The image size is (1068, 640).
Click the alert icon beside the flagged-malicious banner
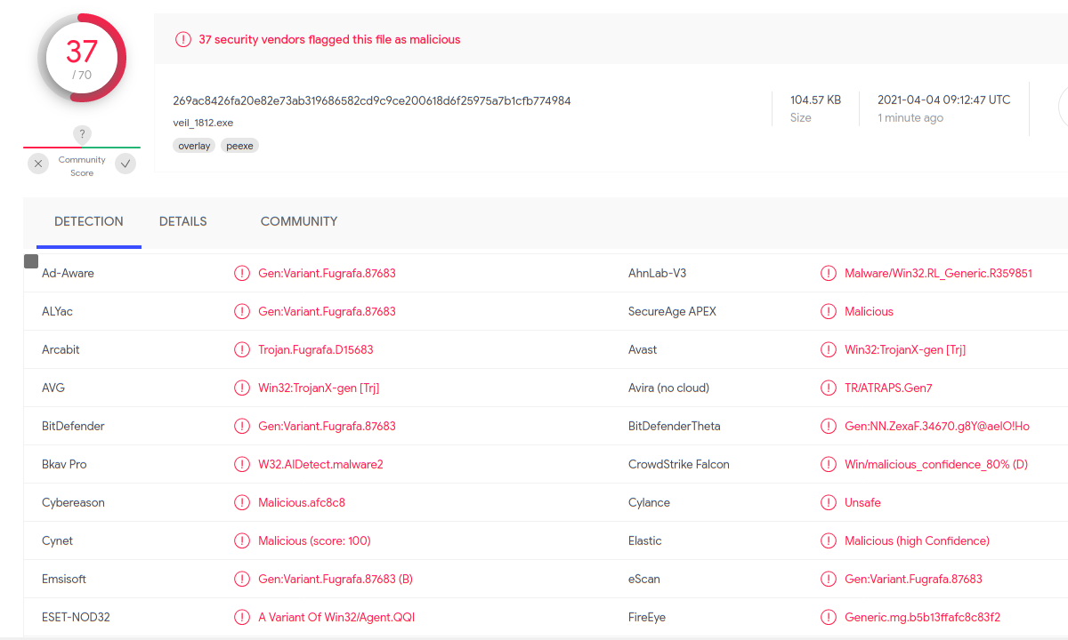183,39
